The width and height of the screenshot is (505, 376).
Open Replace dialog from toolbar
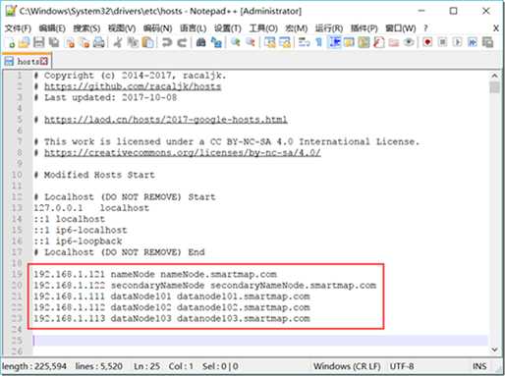(216, 42)
